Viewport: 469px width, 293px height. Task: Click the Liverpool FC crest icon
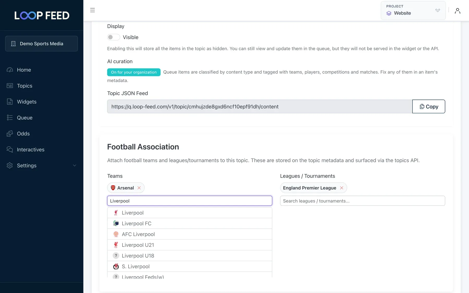[116, 223]
